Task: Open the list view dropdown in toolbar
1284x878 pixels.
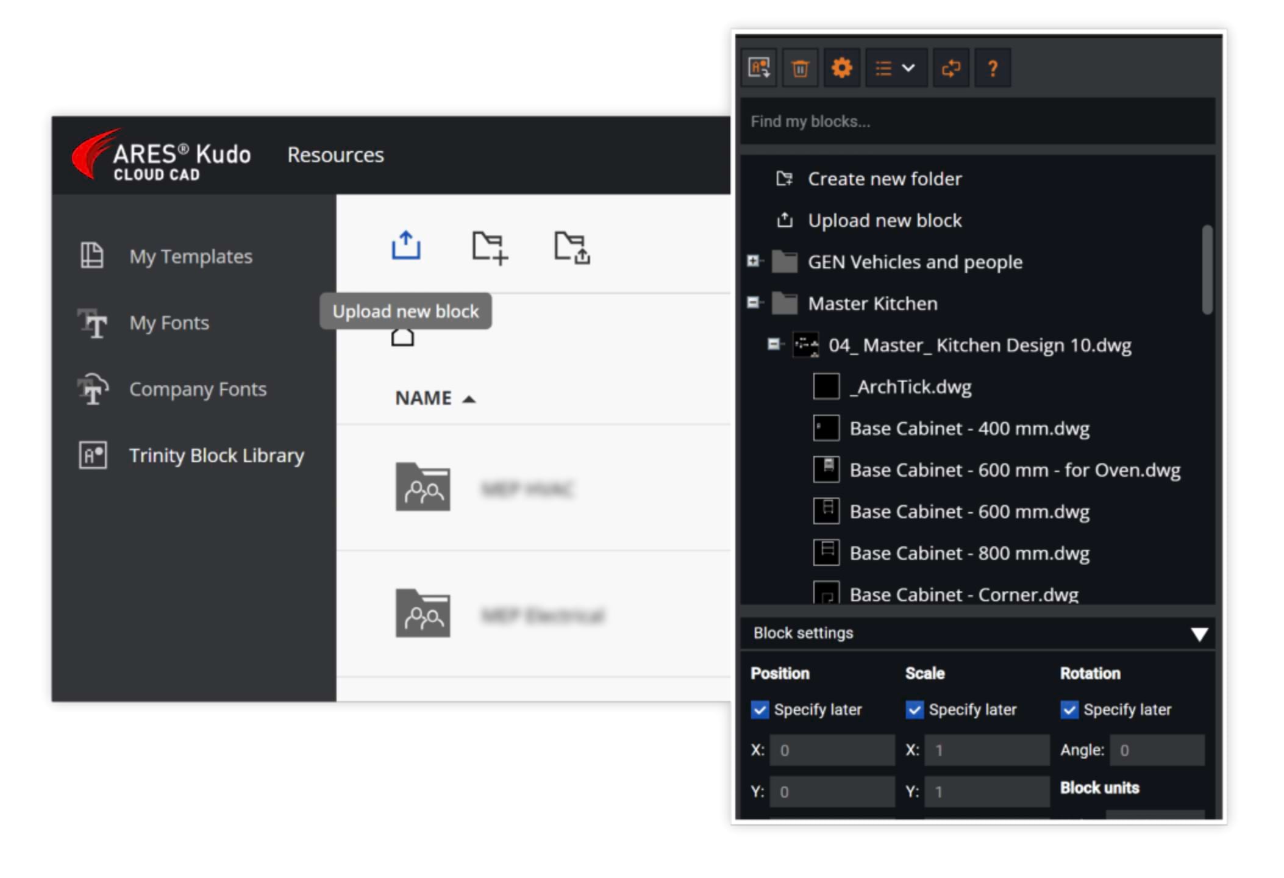Action: tap(895, 68)
